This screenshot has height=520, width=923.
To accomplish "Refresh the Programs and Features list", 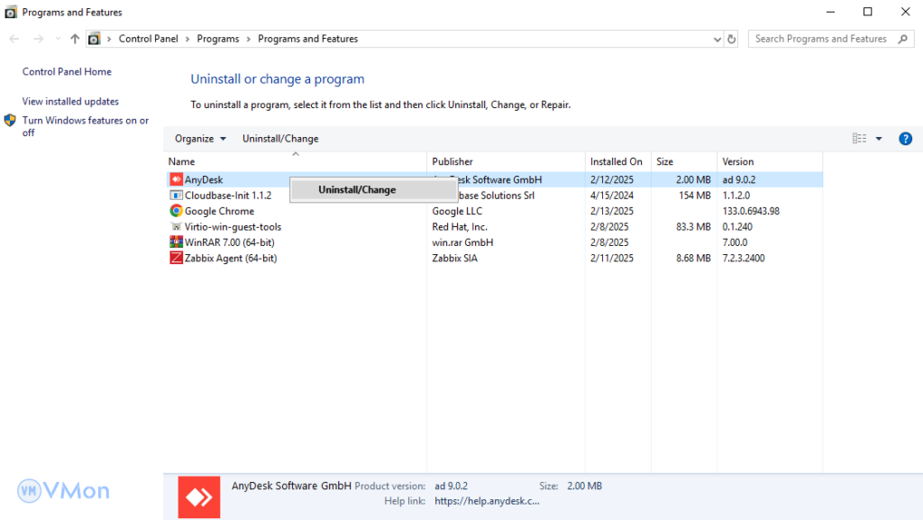I will (x=732, y=39).
